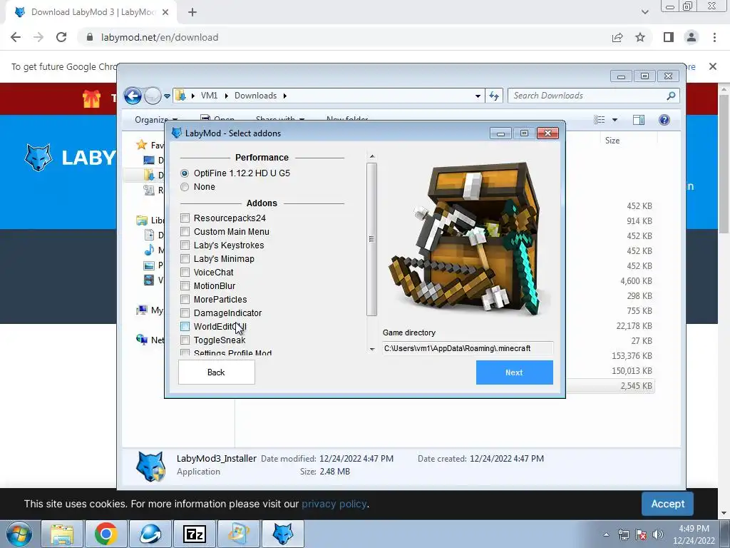This screenshot has height=548, width=730.
Task: Select the file row showing 2,545 KB
Action: (610, 386)
